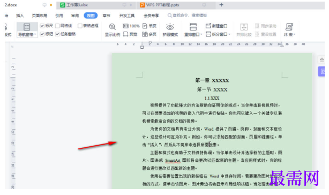Open the 章节 ribbon tab

pyautogui.click(x=107, y=16)
